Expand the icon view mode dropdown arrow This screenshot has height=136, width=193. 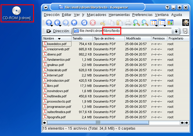tap(156, 26)
